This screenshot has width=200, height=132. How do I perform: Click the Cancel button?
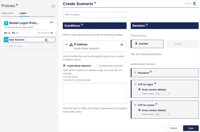[x=173, y=128]
